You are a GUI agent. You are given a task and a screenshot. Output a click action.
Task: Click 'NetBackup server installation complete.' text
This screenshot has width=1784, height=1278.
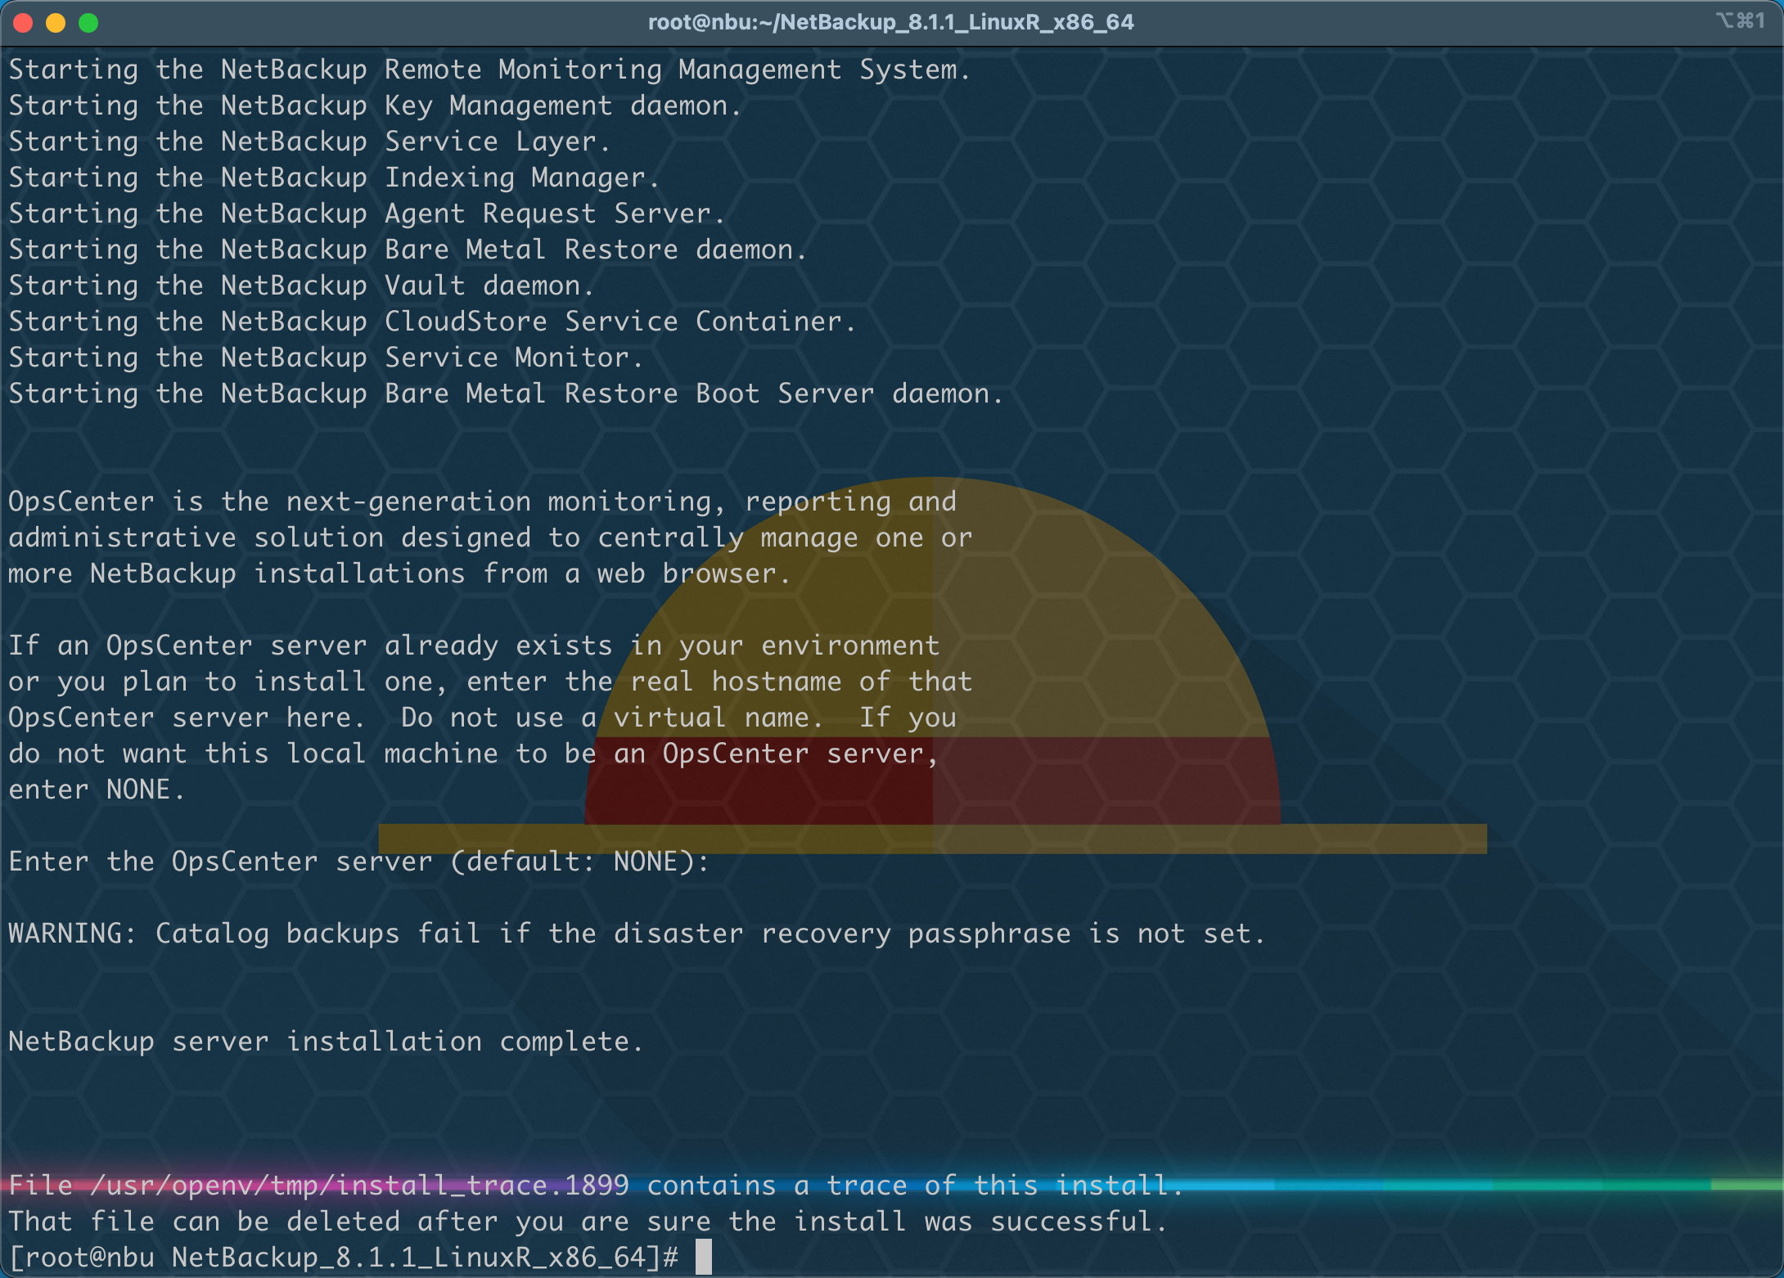[x=326, y=1042]
